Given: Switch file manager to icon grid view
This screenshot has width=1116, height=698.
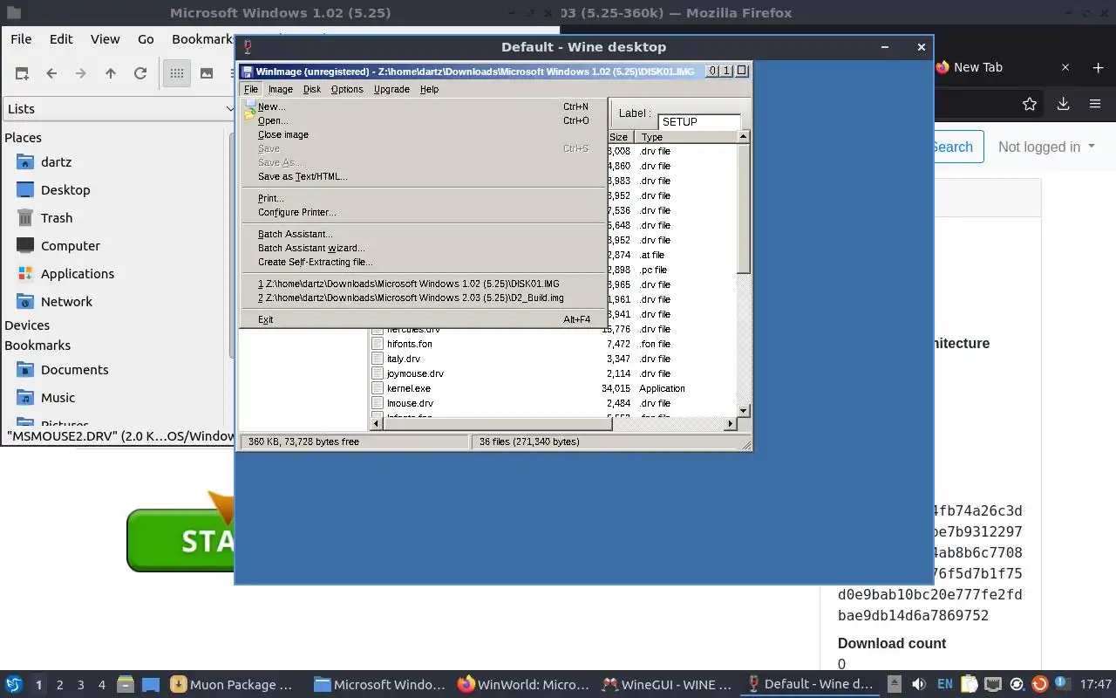Looking at the screenshot, I should point(177,73).
